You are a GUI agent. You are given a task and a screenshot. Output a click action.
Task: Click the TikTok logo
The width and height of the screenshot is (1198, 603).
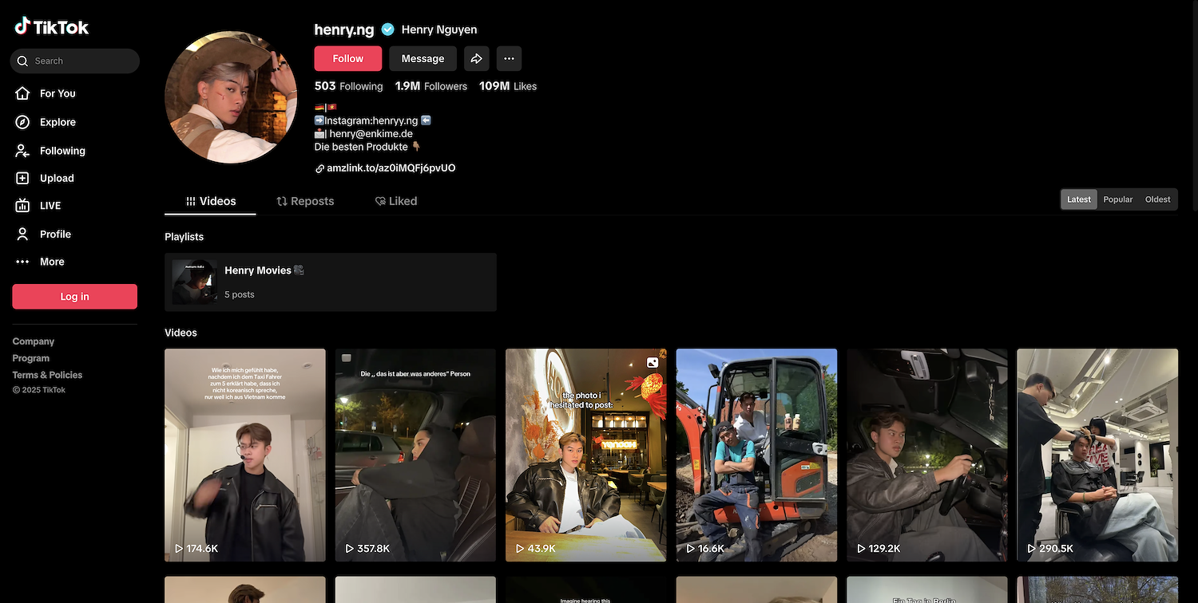pyautogui.click(x=52, y=27)
